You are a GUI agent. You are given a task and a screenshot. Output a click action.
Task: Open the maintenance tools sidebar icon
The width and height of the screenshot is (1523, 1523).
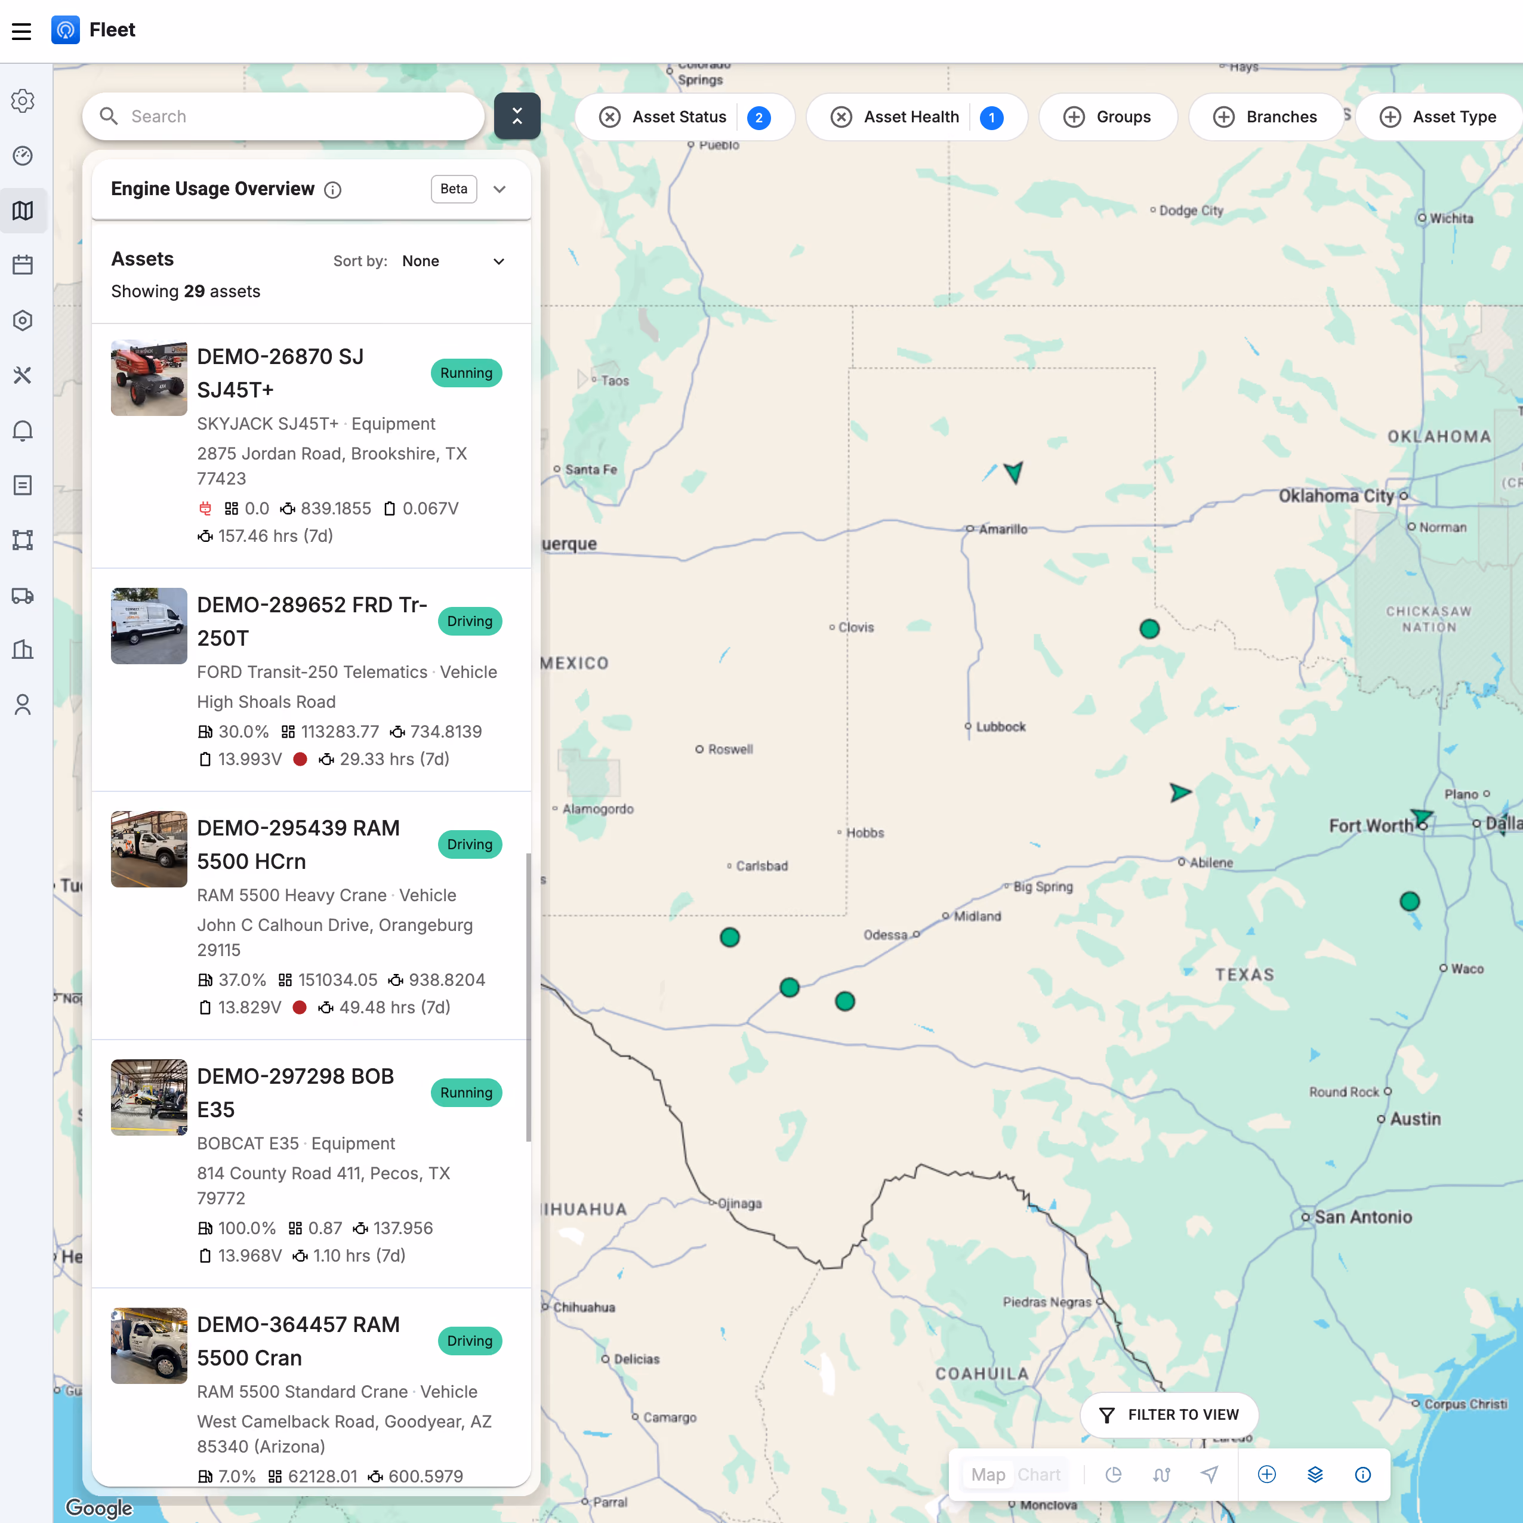click(x=23, y=375)
